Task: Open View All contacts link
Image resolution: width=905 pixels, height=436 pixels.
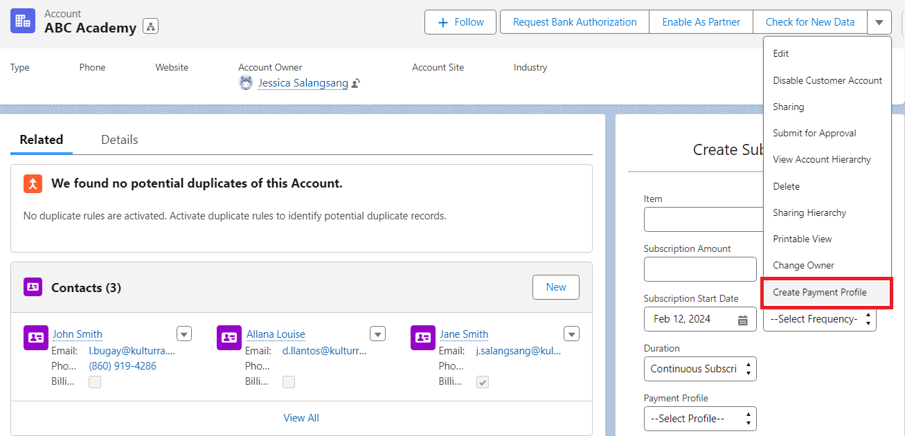Action: (301, 418)
